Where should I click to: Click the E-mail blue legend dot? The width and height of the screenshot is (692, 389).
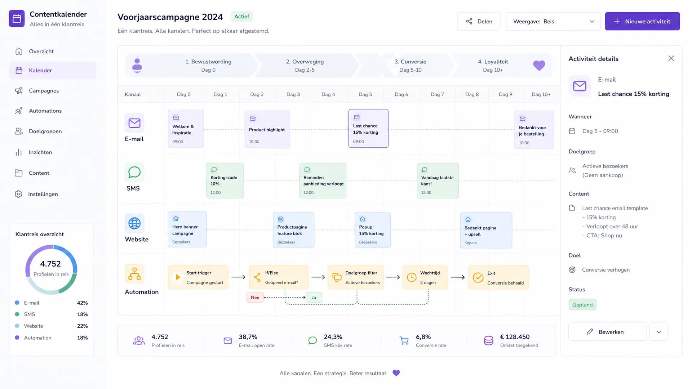(17, 303)
